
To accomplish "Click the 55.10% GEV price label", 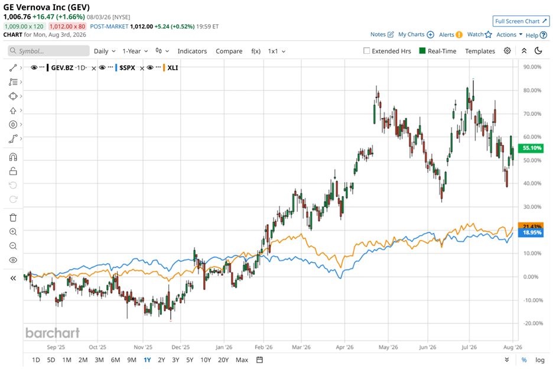I will click(531, 148).
